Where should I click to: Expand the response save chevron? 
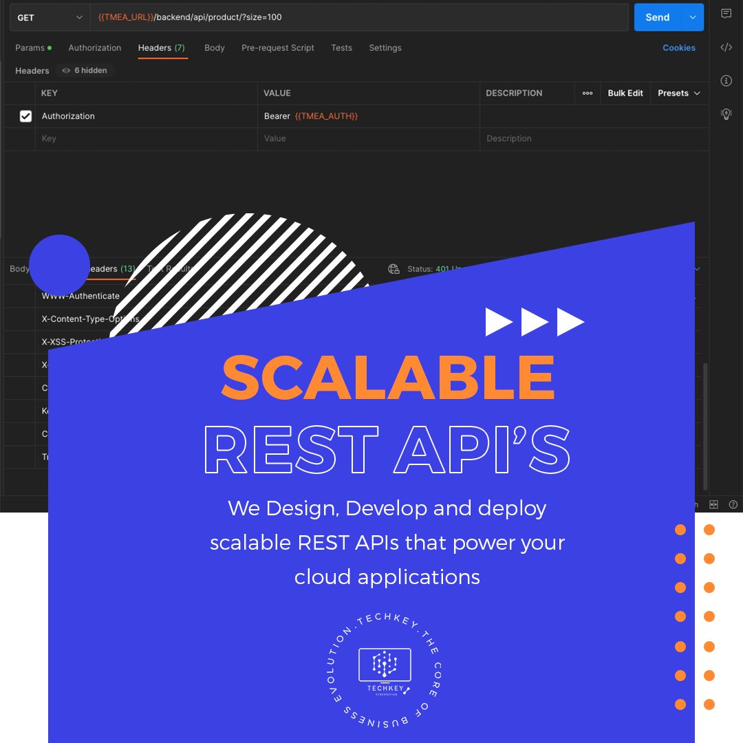[x=698, y=269]
